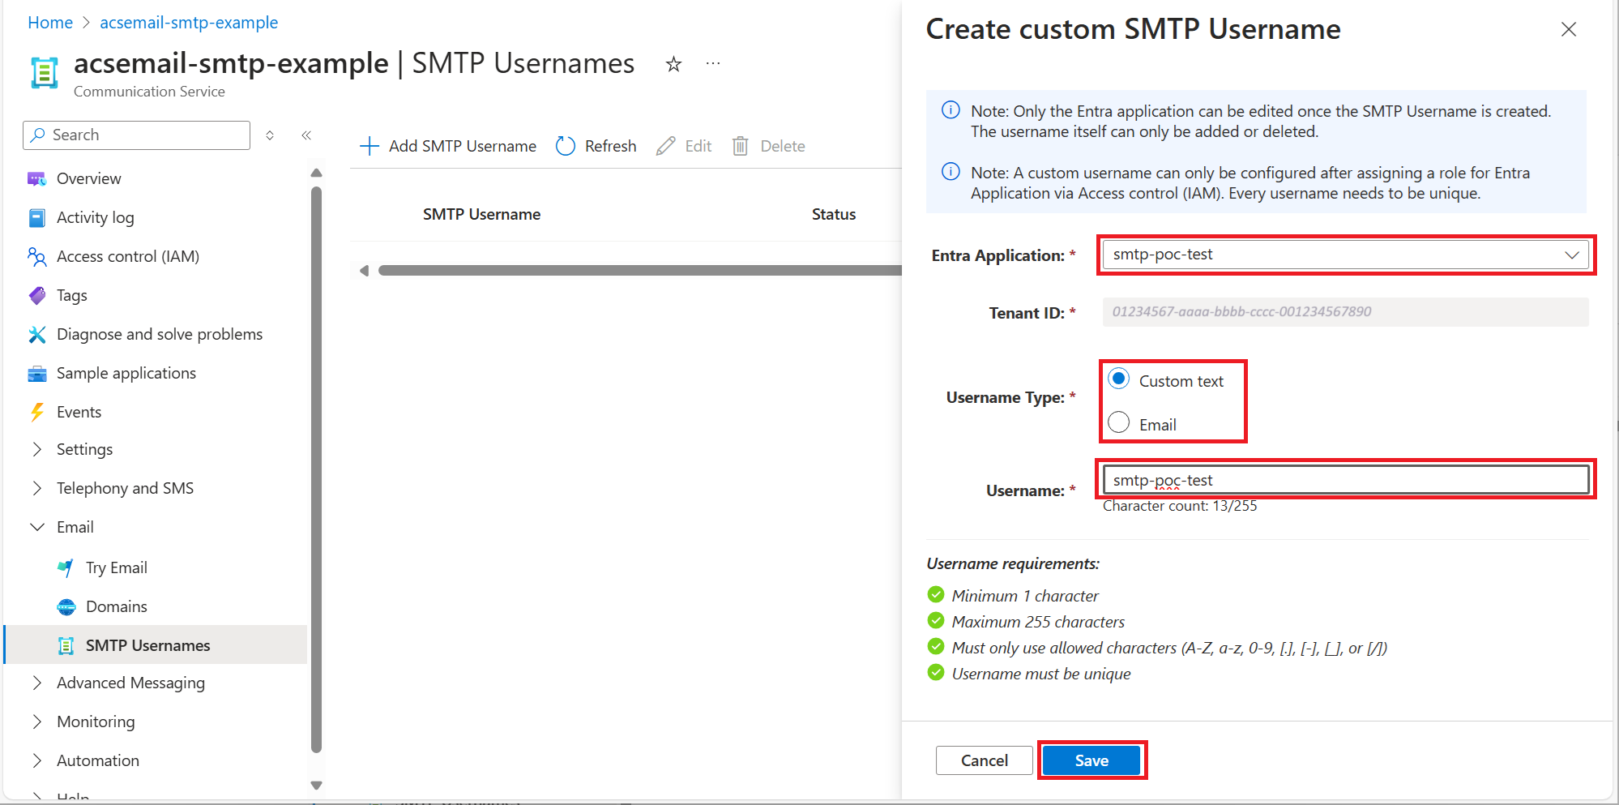Screen dimensions: 1619x805
Task: Cancel creating the SMTP username
Action: point(984,760)
